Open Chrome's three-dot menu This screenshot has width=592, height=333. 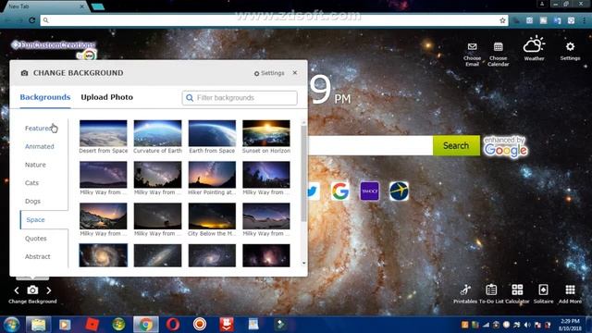pyautogui.click(x=585, y=20)
